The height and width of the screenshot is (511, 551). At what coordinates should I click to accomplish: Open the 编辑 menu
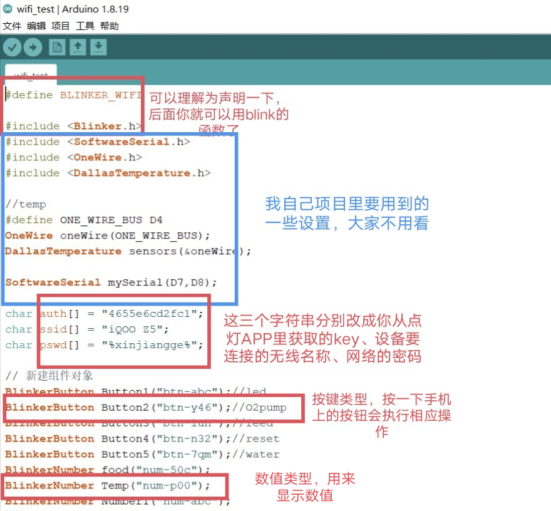(36, 26)
